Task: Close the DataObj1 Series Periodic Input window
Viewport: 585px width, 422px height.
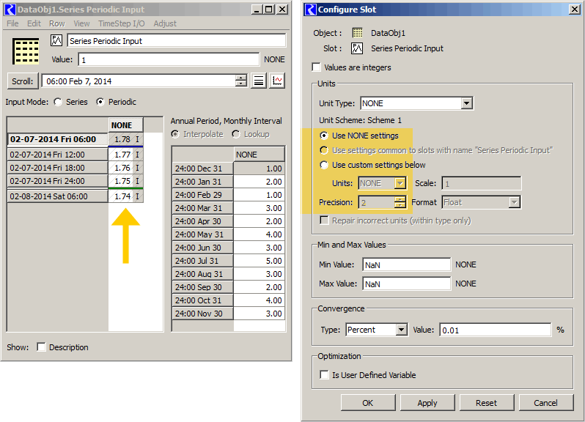Action: pos(283,10)
